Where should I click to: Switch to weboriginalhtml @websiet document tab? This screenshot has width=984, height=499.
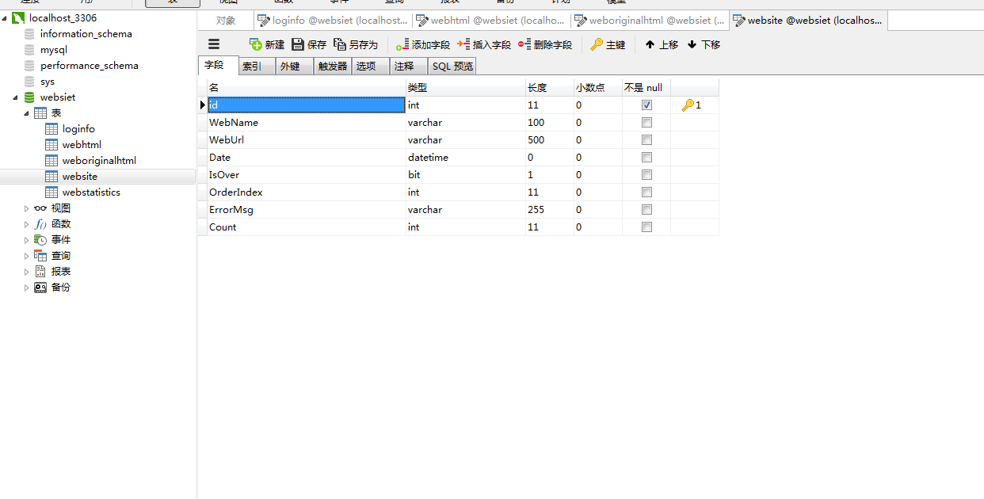[650, 21]
